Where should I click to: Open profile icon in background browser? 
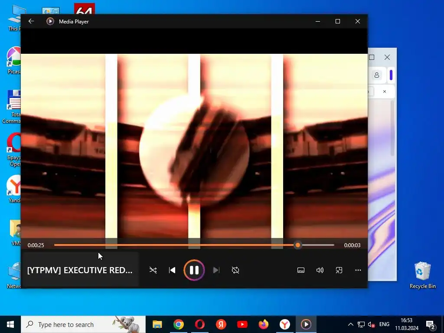377,75
